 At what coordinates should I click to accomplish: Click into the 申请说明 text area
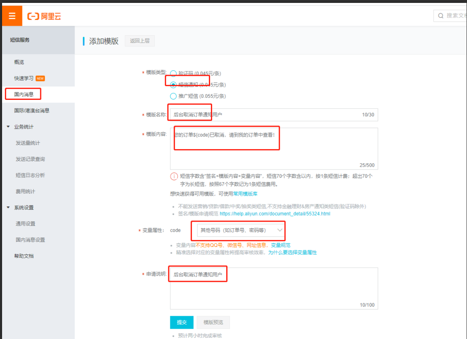click(x=273, y=290)
